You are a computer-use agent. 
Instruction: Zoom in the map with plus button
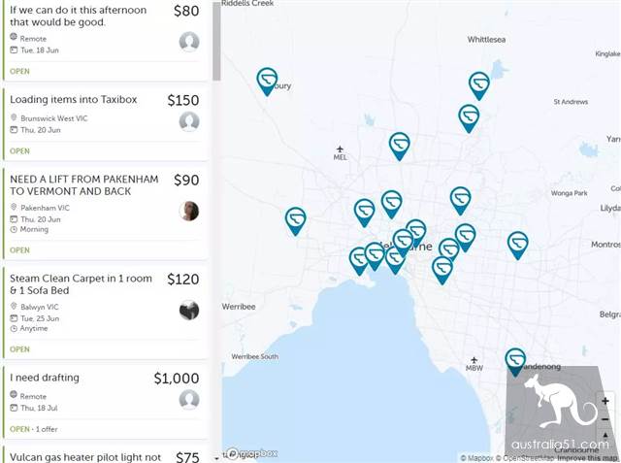click(605, 400)
